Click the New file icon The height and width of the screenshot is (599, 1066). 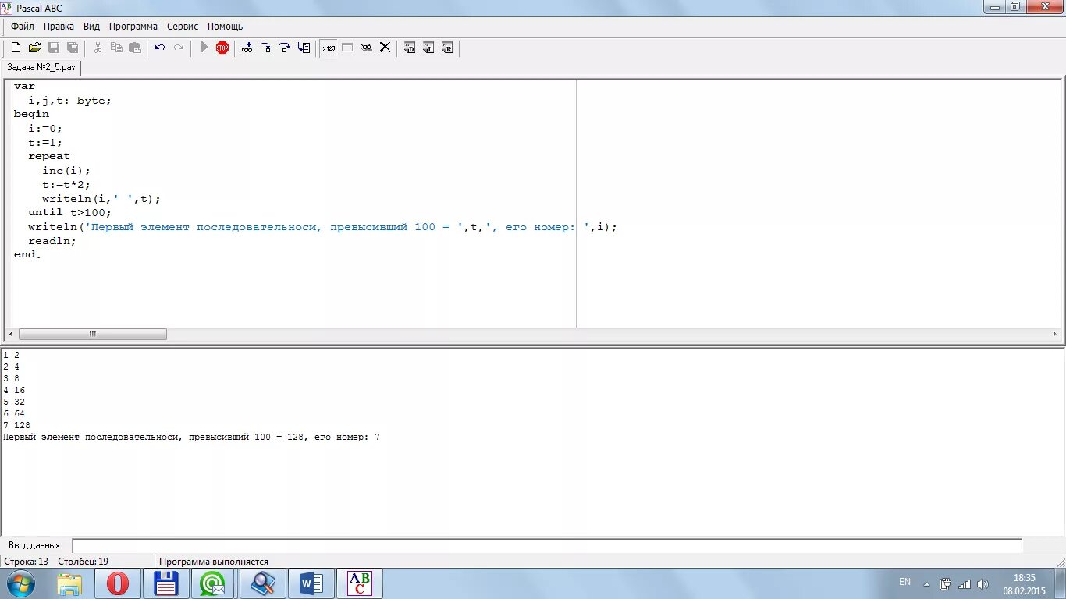coord(16,48)
